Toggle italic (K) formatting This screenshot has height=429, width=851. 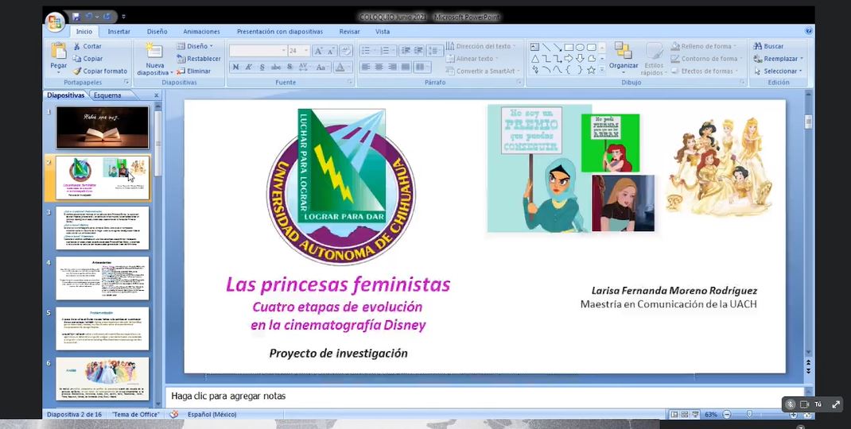[249, 67]
